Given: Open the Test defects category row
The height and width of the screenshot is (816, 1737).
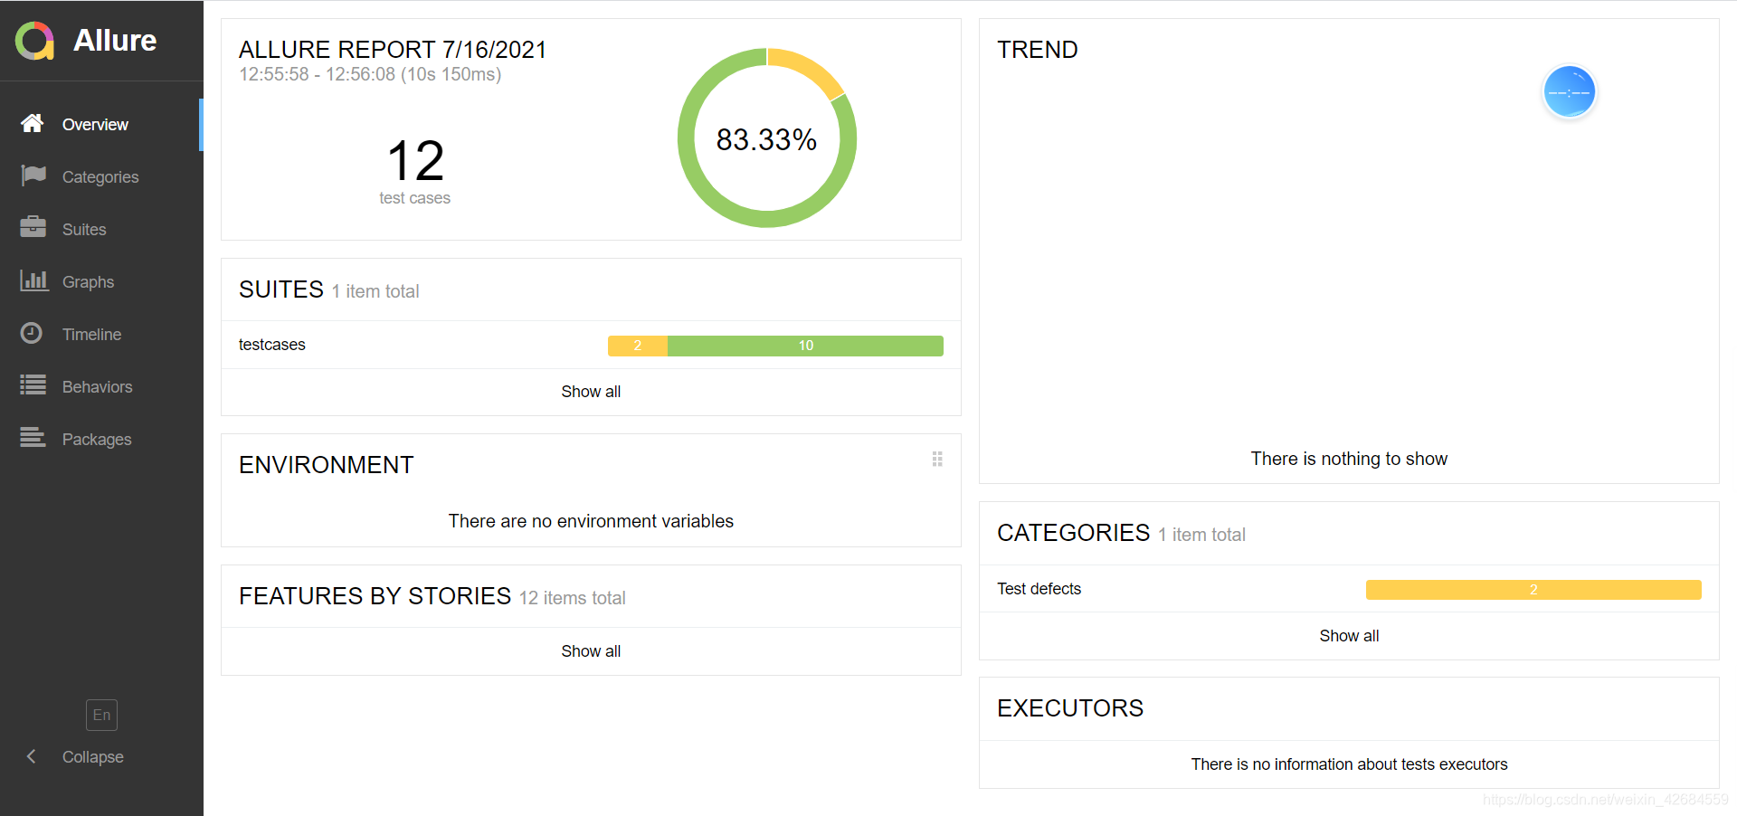Looking at the screenshot, I should pos(1349,589).
